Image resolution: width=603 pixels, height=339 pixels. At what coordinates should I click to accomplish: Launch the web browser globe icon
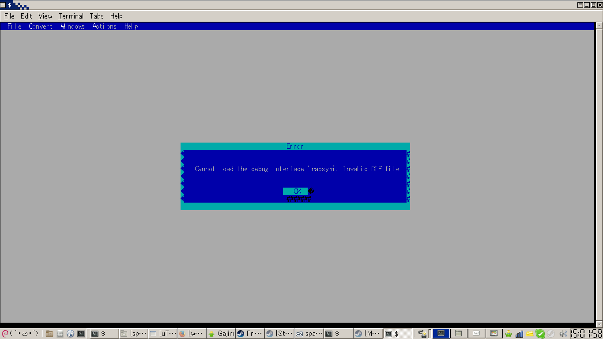[x=71, y=334]
